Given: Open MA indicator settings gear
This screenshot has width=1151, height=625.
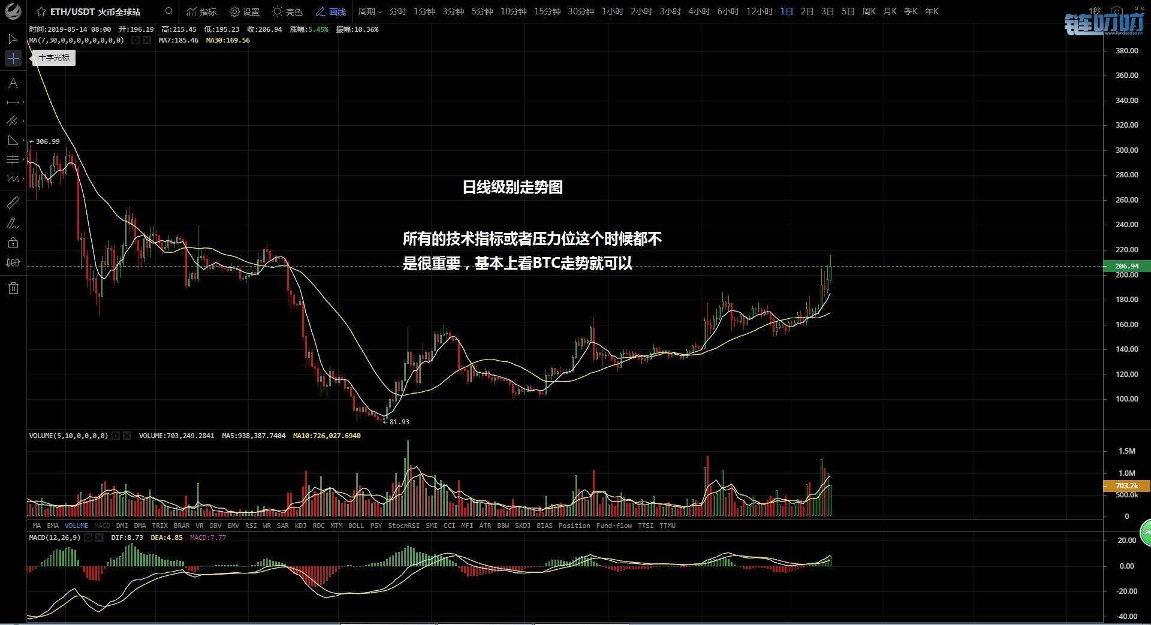Looking at the screenshot, I should (135, 40).
